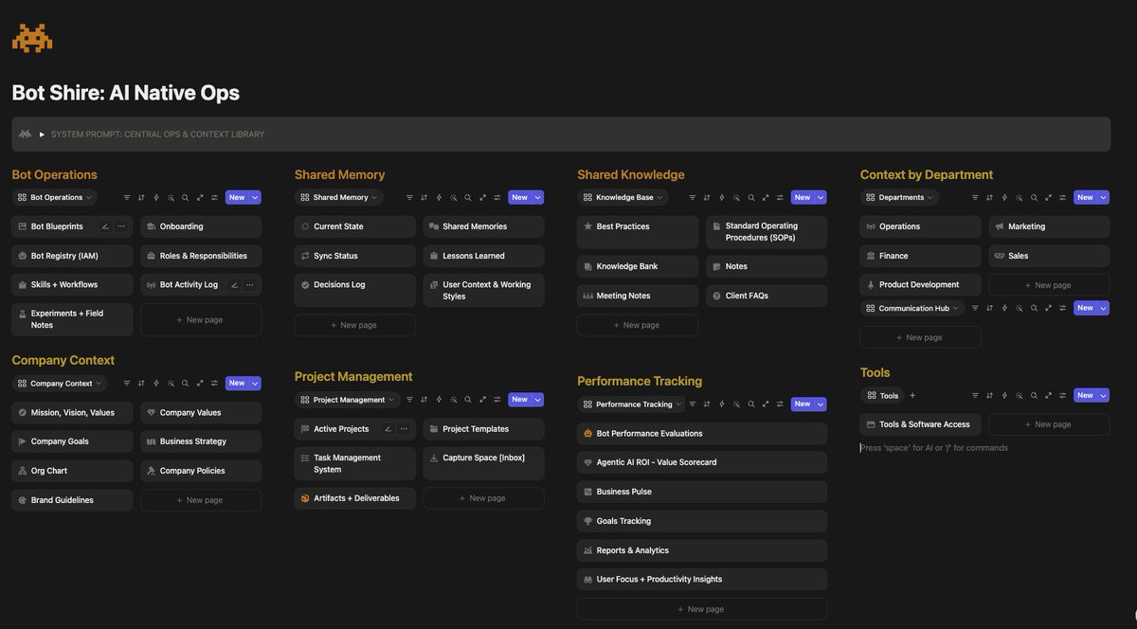This screenshot has height=629, width=1137.
Task: Add a view with plus next to Tools
Action: click(x=912, y=396)
